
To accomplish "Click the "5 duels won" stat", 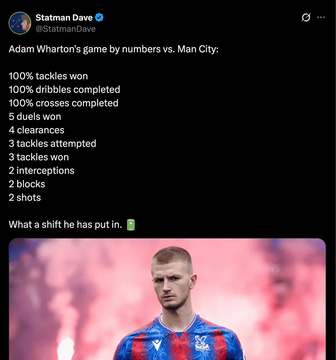I will 35,117.
